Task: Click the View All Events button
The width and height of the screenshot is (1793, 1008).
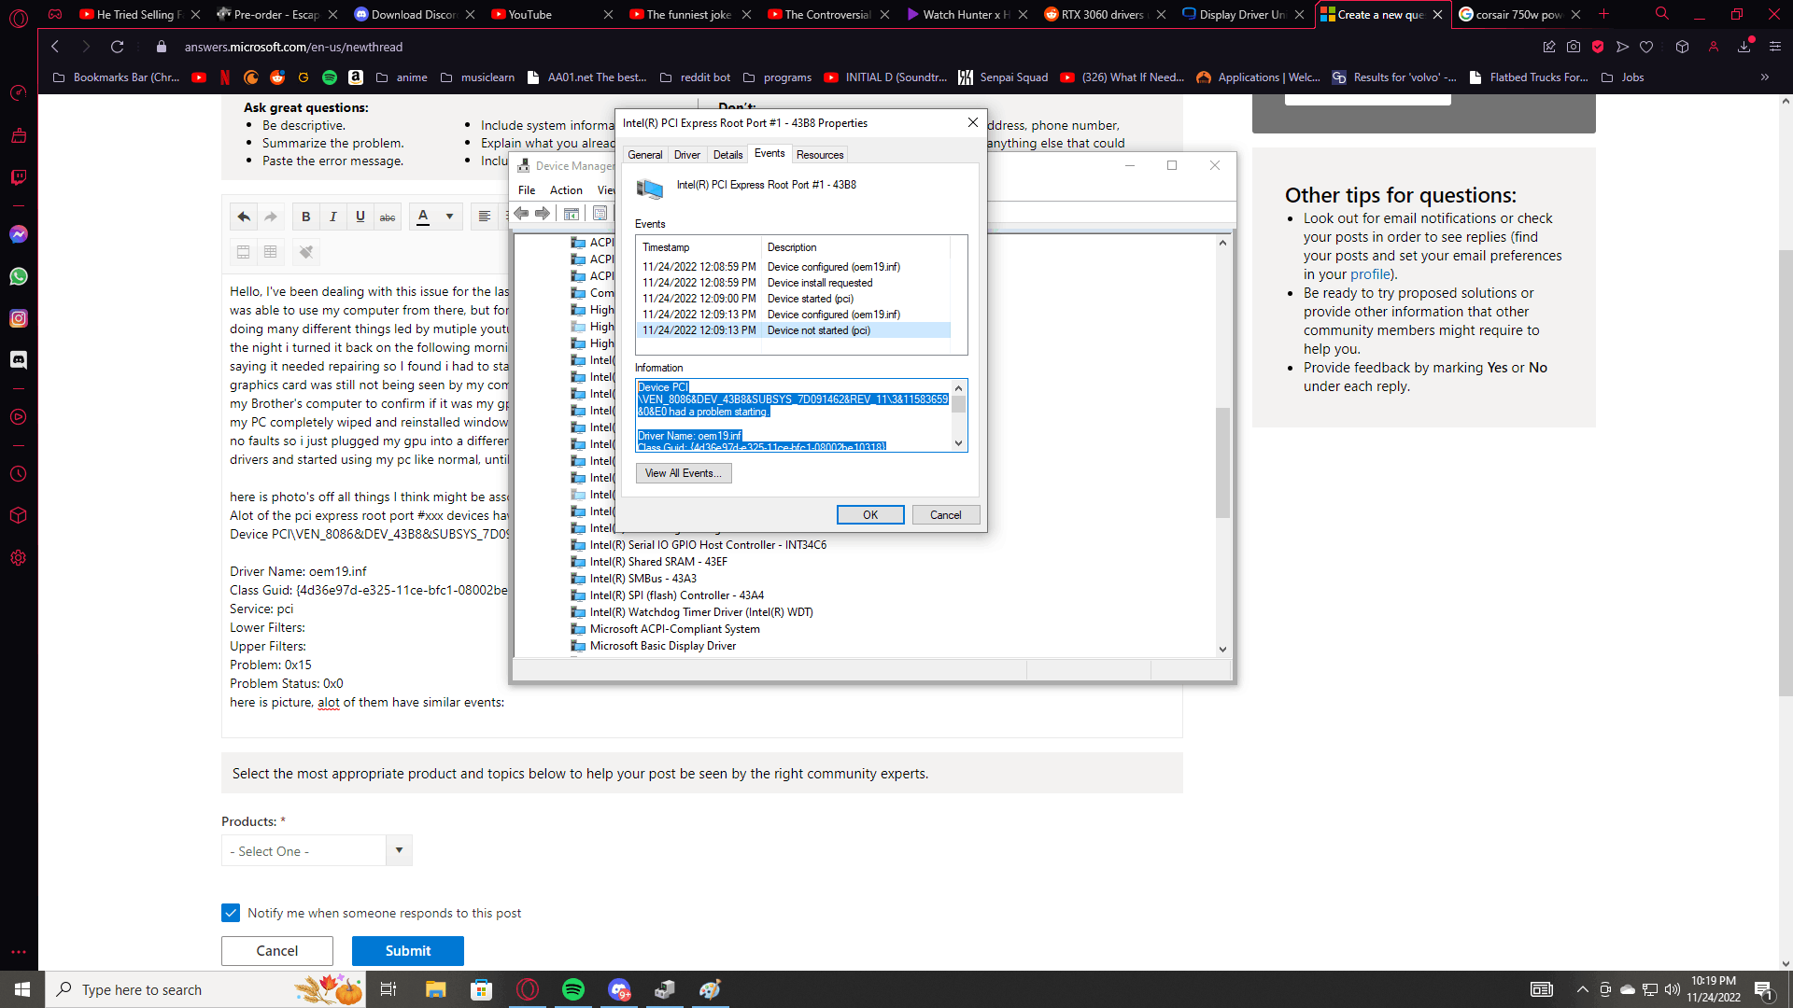Action: [x=683, y=473]
